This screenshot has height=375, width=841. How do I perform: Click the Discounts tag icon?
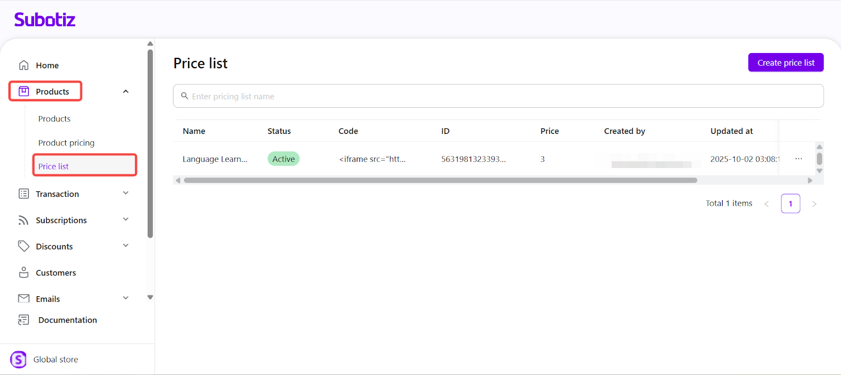[24, 246]
